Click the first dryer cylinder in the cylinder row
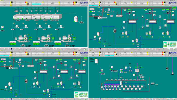The image size is (177, 100). [102, 87]
